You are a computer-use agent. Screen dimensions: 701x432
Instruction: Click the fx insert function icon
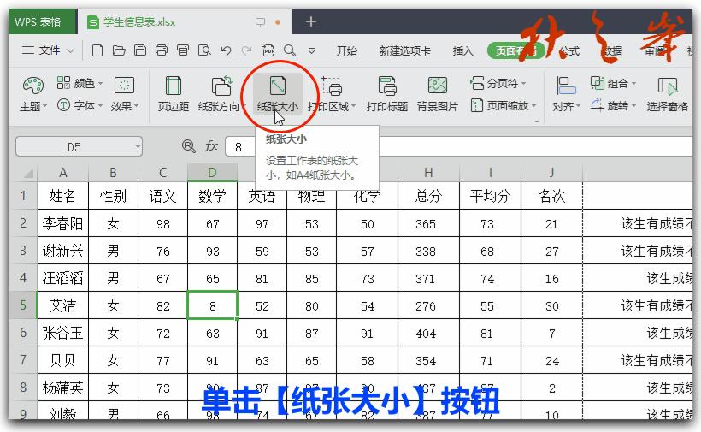coord(211,146)
